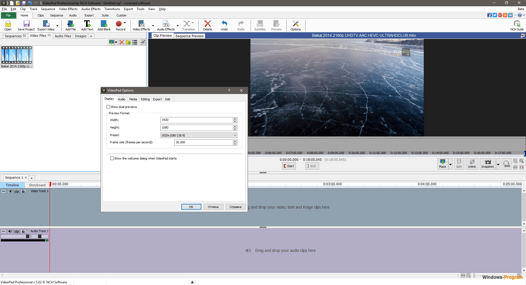The width and height of the screenshot is (526, 285).
Task: Add files to project via green folder icon
Action: pyautogui.click(x=128, y=42)
